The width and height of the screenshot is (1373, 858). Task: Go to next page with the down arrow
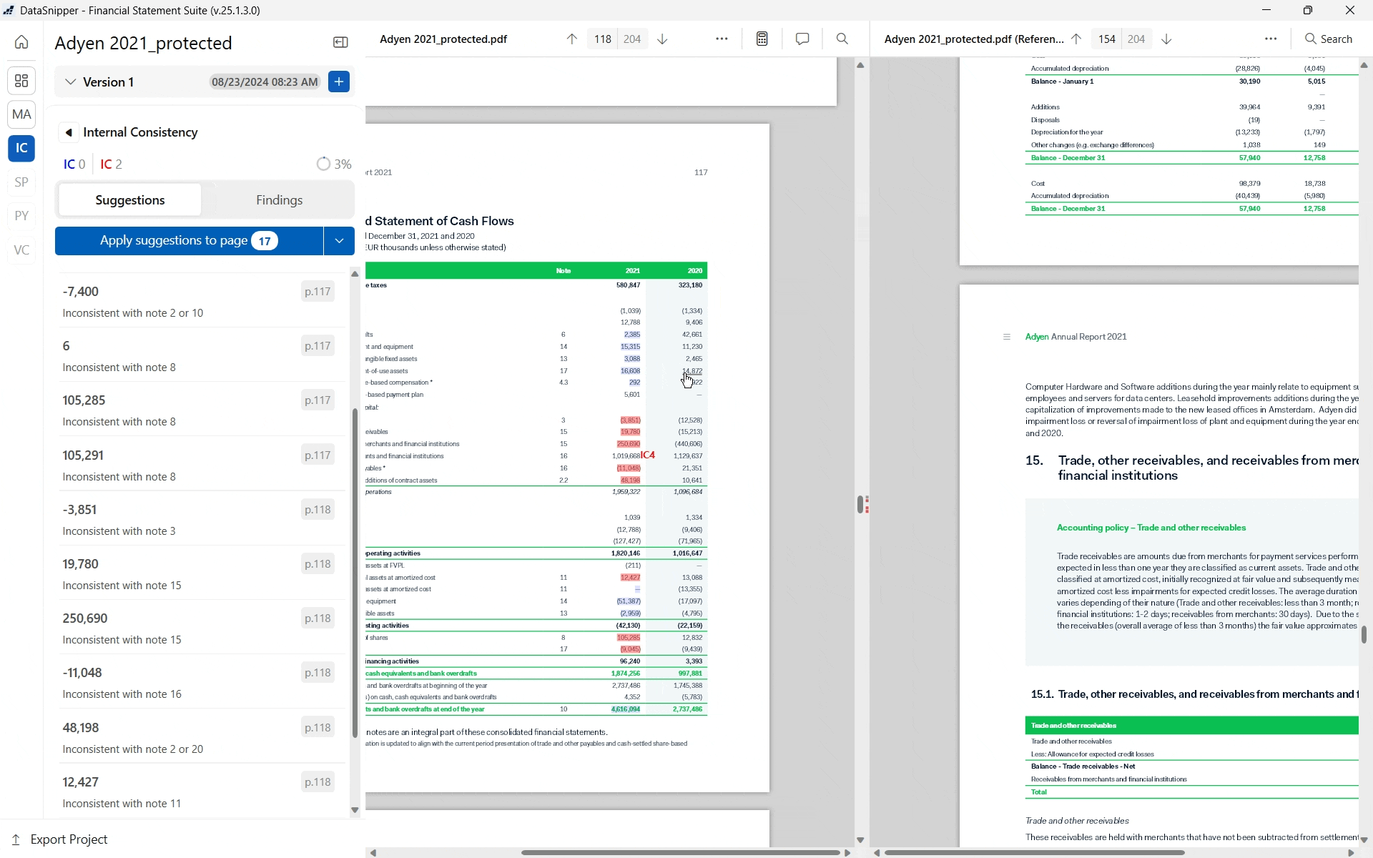point(661,39)
